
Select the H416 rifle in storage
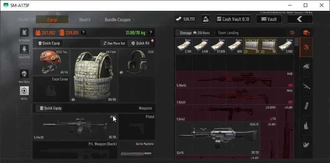click(235, 79)
